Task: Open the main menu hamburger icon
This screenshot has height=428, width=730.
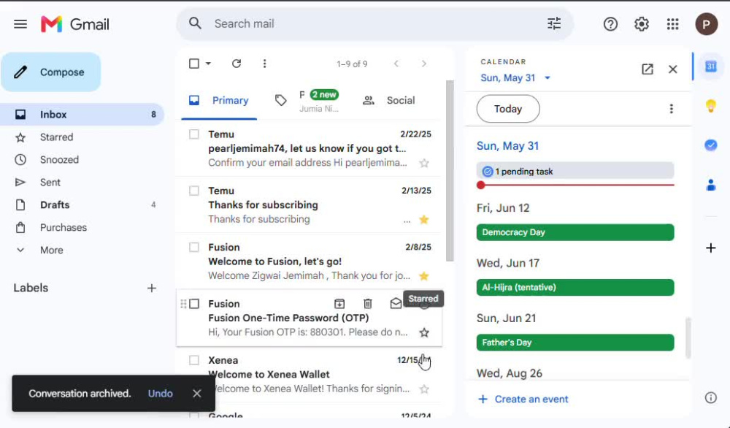Action: 20,24
